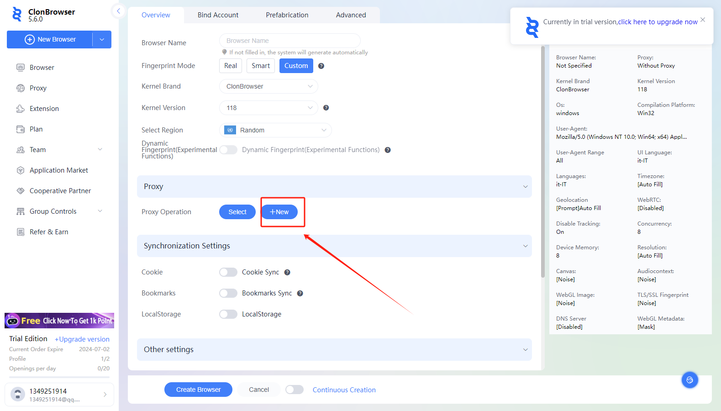Open the Application Market menu item

tap(59, 170)
